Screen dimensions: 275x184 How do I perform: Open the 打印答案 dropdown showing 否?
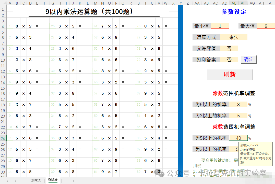(229, 60)
